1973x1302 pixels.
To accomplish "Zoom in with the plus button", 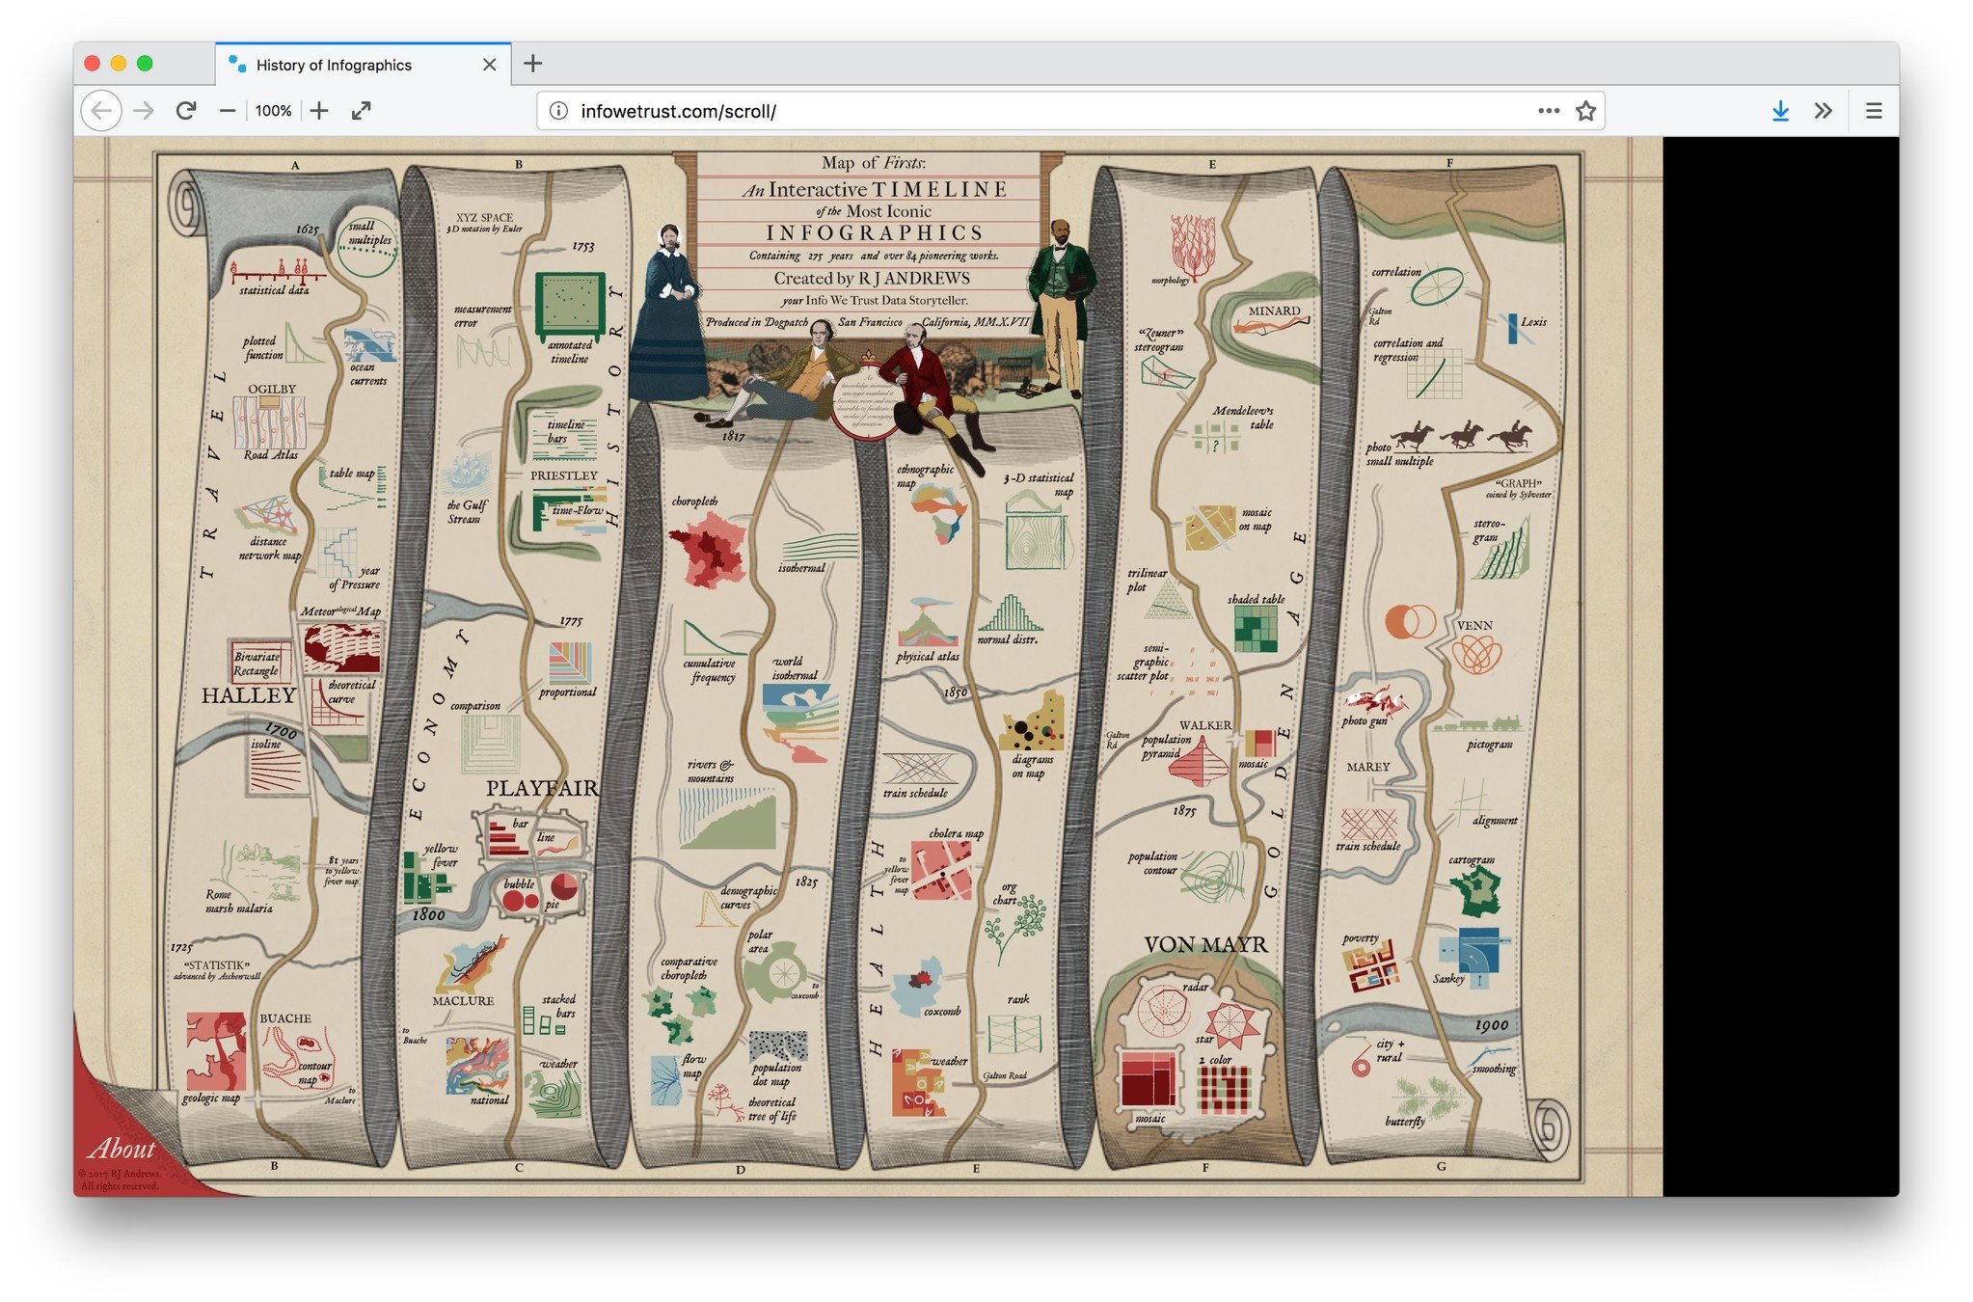I will (319, 111).
